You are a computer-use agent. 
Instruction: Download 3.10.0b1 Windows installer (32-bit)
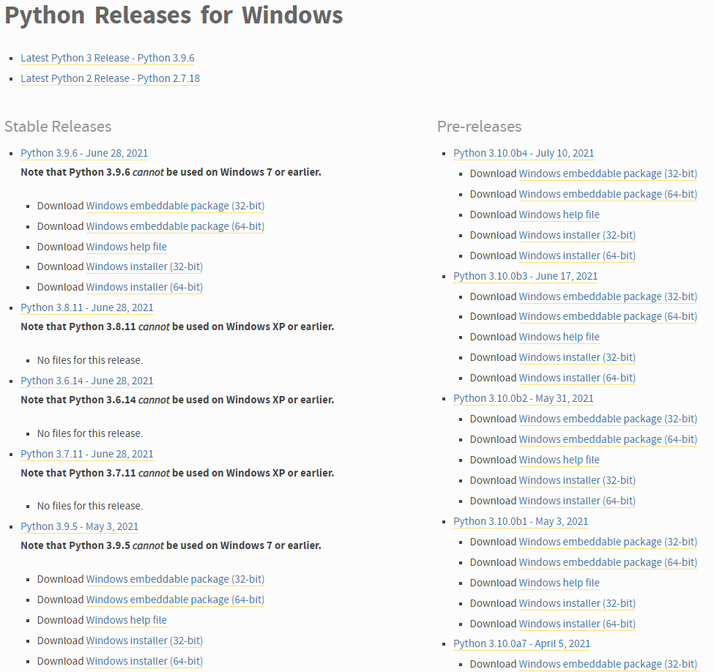[577, 603]
